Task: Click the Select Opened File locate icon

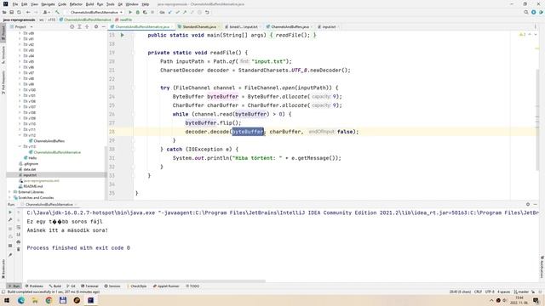Action: pyautogui.click(x=72, y=26)
